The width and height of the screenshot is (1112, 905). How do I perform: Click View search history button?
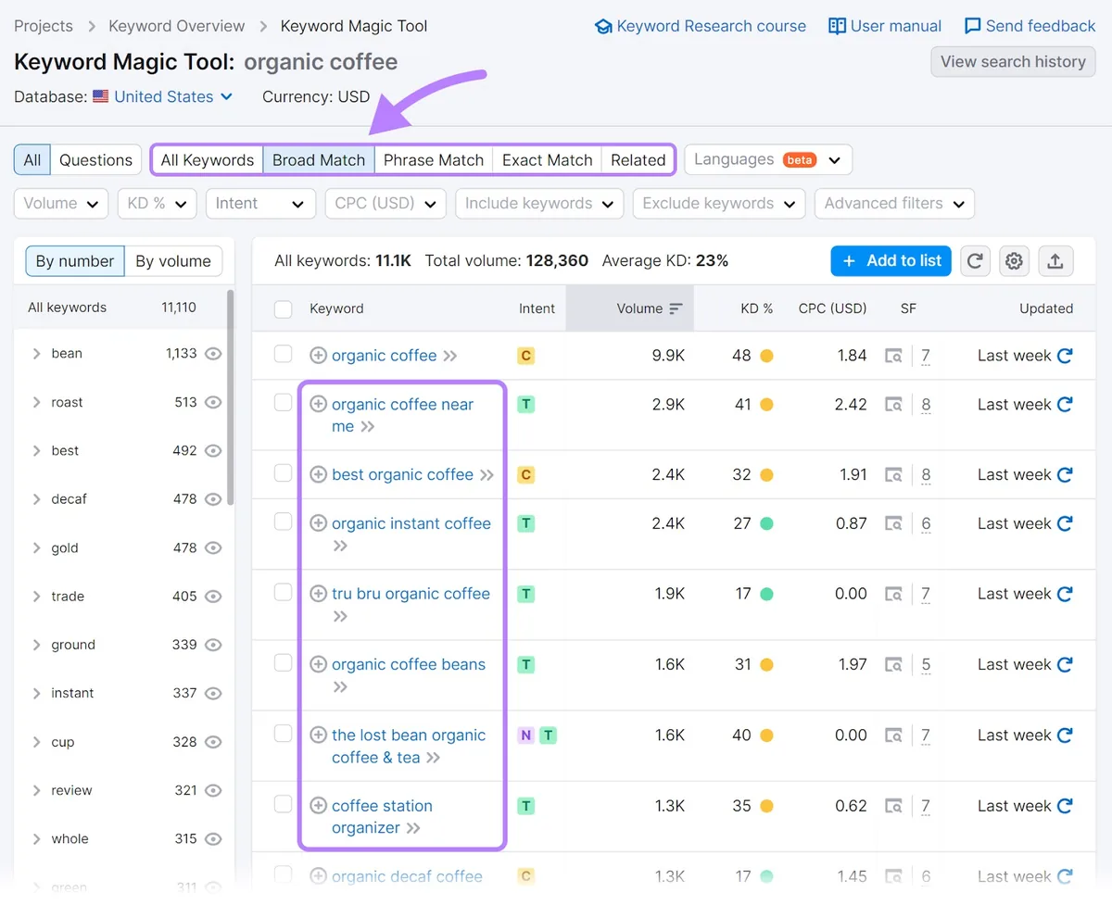tap(1013, 62)
